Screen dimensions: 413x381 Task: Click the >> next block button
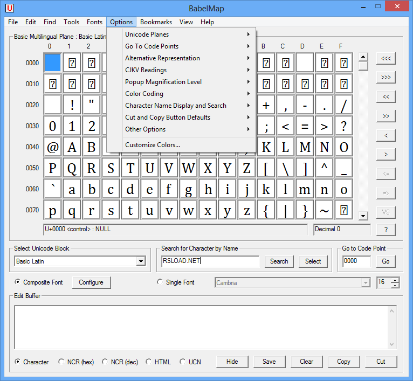coord(386,116)
